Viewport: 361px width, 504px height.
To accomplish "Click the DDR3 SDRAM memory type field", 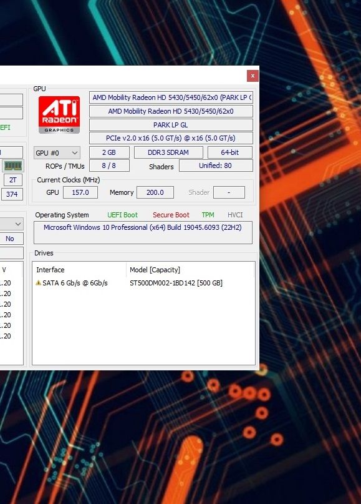I will 168,152.
